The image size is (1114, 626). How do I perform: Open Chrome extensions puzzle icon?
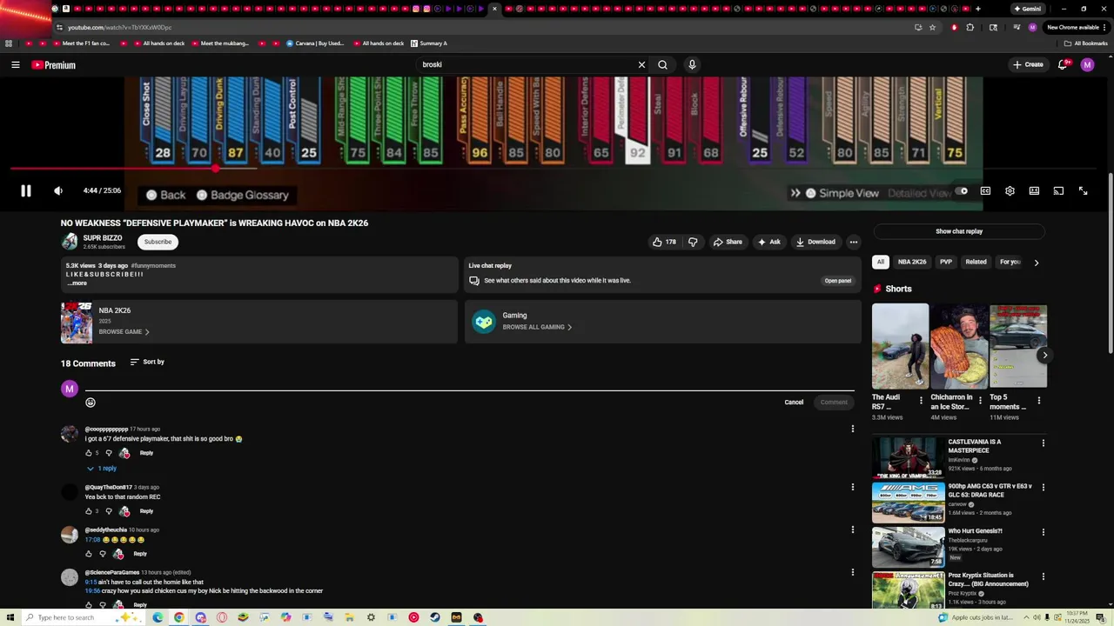click(970, 27)
